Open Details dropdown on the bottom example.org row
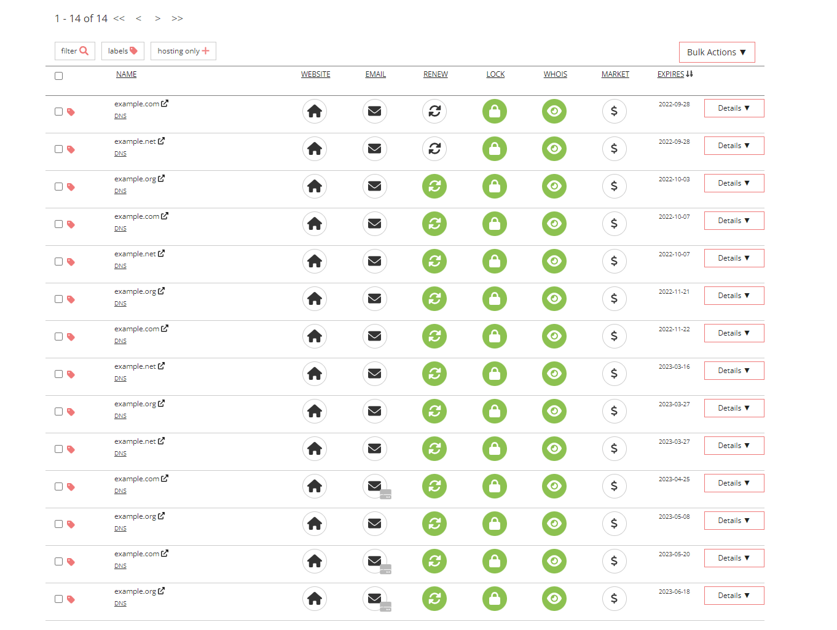 pos(734,595)
